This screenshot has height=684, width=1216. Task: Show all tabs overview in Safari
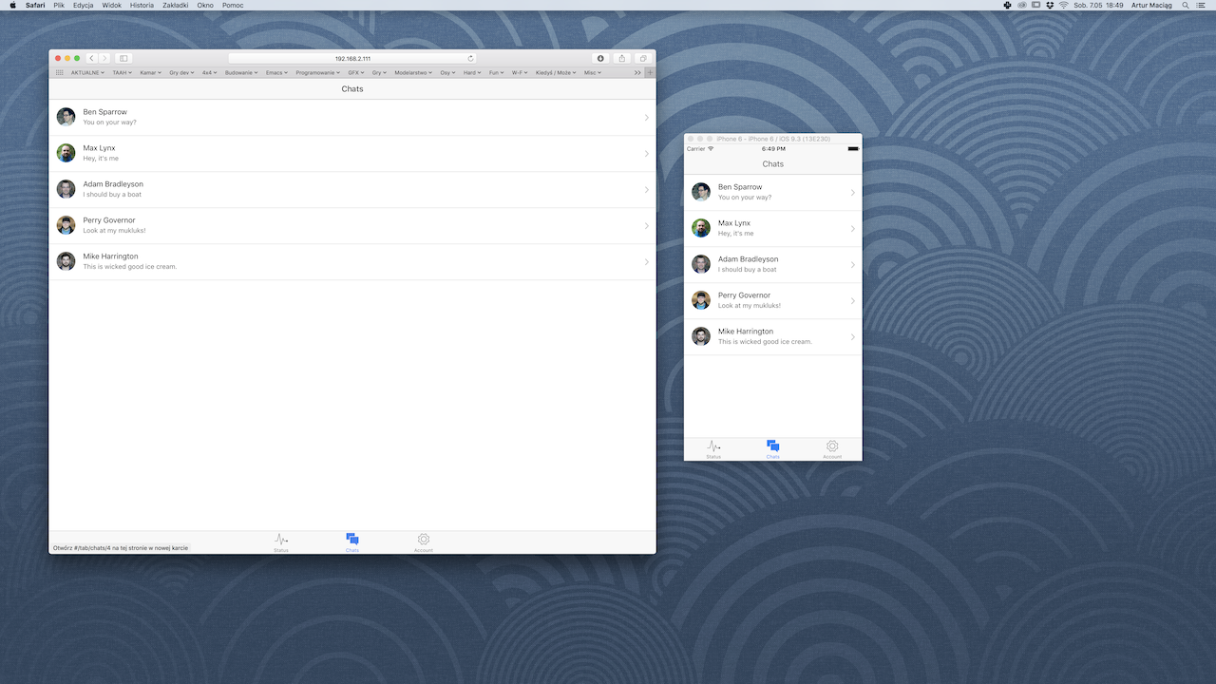point(643,58)
